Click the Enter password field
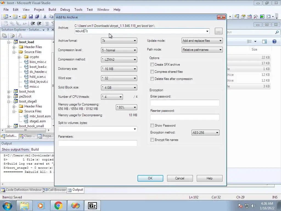Screen dimensions: 281x211 click(185, 103)
